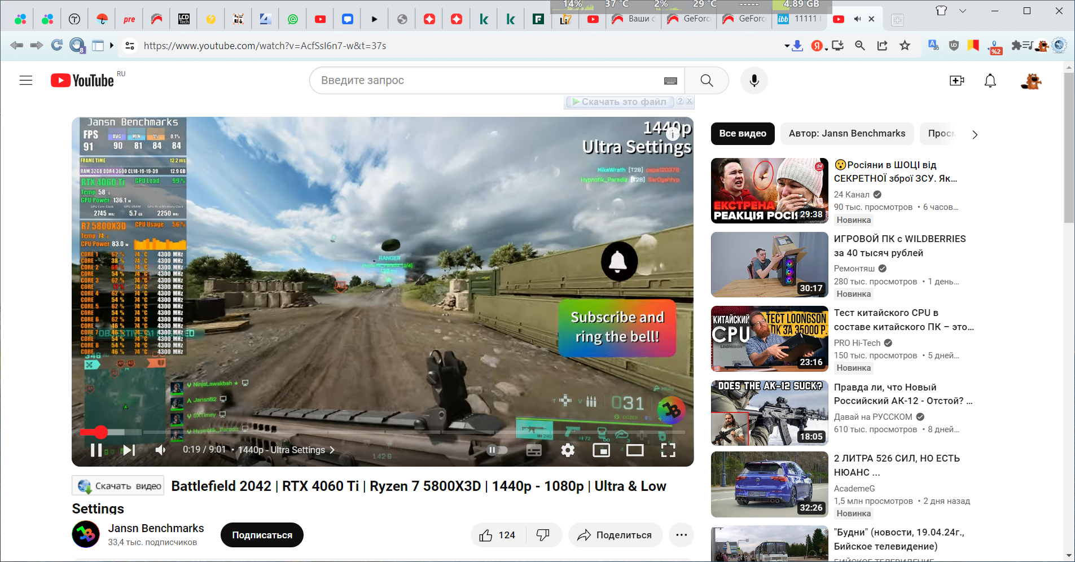Screen dimensions: 1075x562
Task: Open the account avatar menu on YouTube
Action: point(1032,81)
